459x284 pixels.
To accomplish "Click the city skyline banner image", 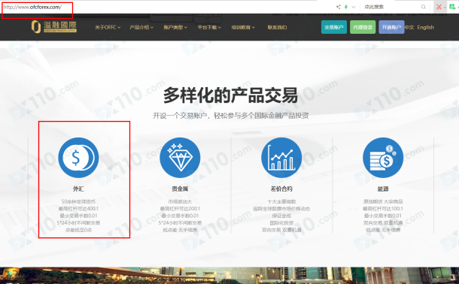I will (229, 275).
